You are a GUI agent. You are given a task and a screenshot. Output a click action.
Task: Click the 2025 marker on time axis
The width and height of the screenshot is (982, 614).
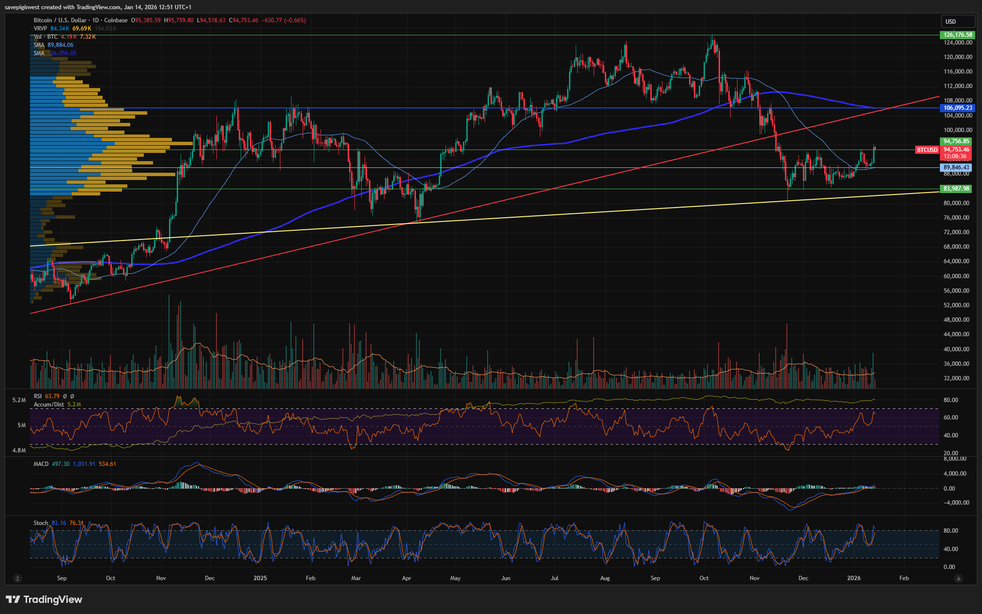pyautogui.click(x=260, y=578)
